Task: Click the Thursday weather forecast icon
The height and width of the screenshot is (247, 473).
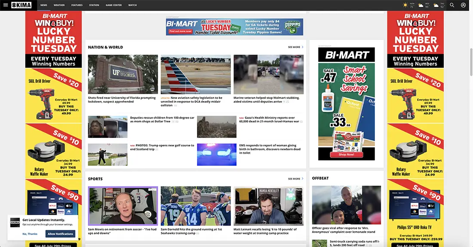Action: pos(436,5)
